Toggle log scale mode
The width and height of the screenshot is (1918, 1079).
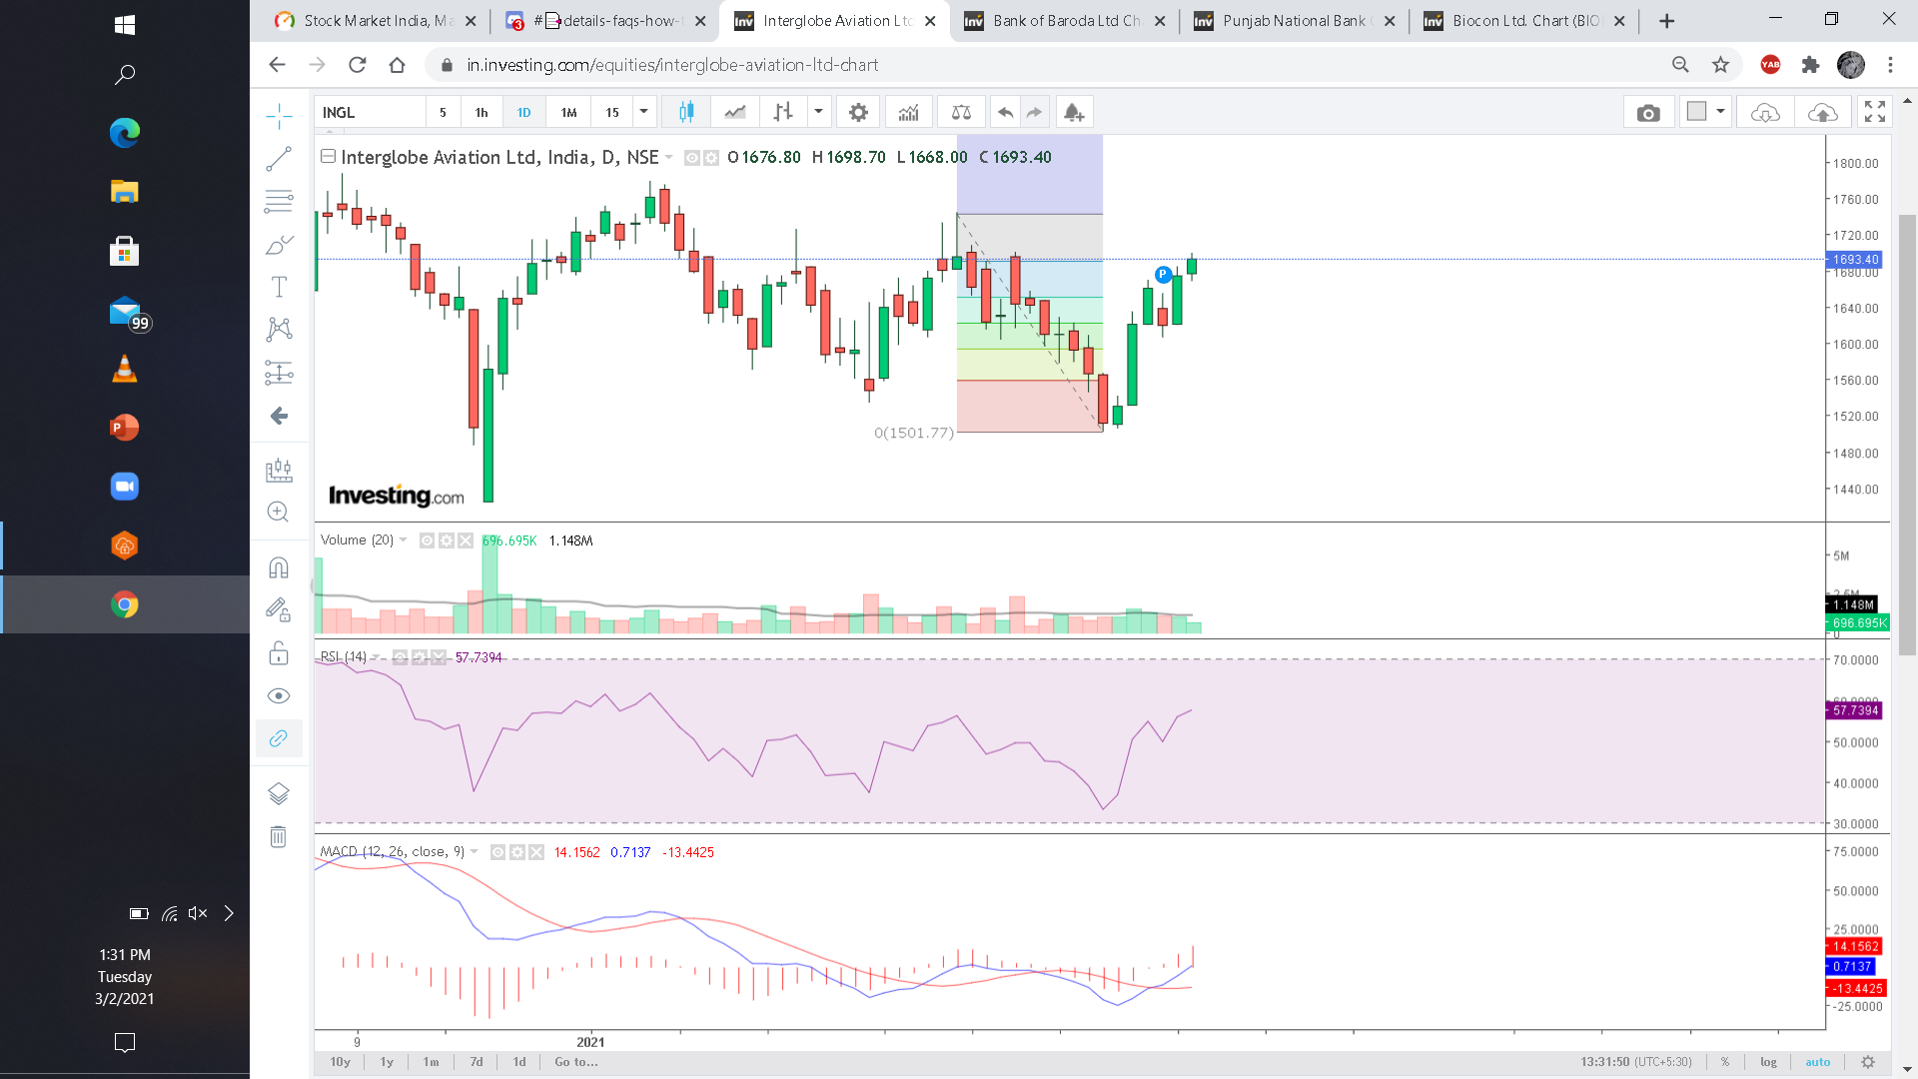[1768, 1062]
